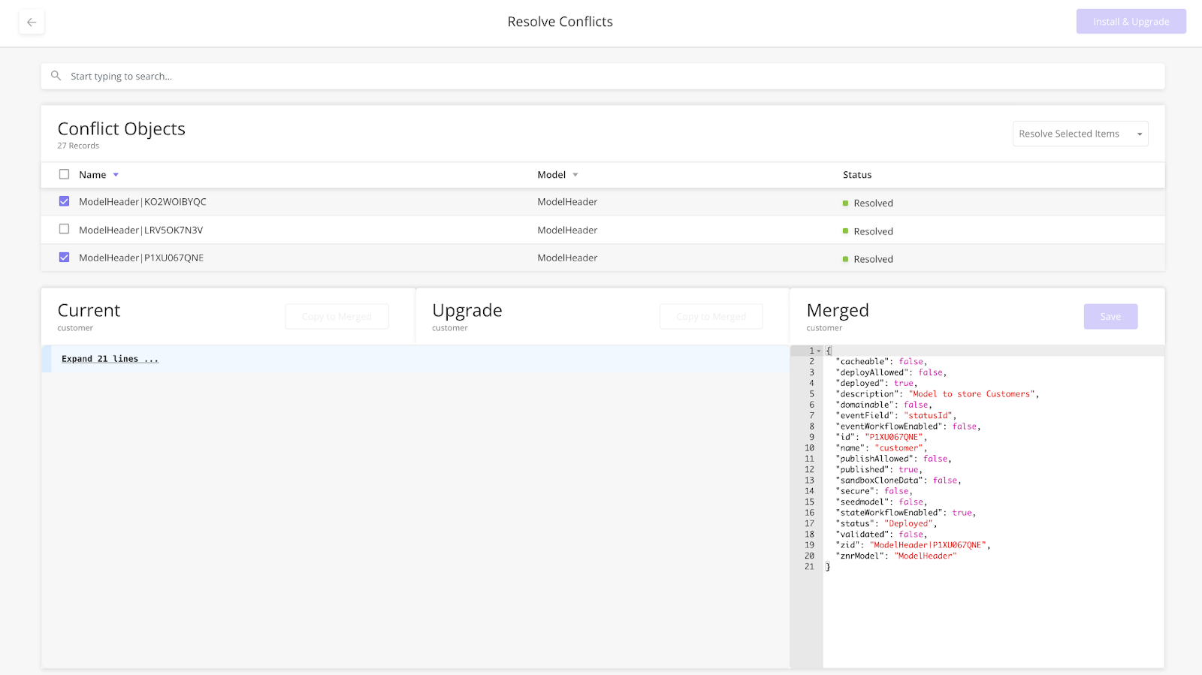Click Copy to Merged under Current
Viewport: 1202px width, 675px height.
click(x=337, y=316)
